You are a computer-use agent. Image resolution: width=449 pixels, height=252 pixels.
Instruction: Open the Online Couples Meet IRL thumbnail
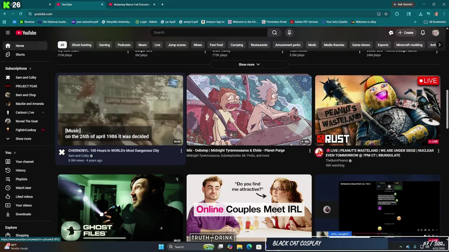(x=249, y=209)
